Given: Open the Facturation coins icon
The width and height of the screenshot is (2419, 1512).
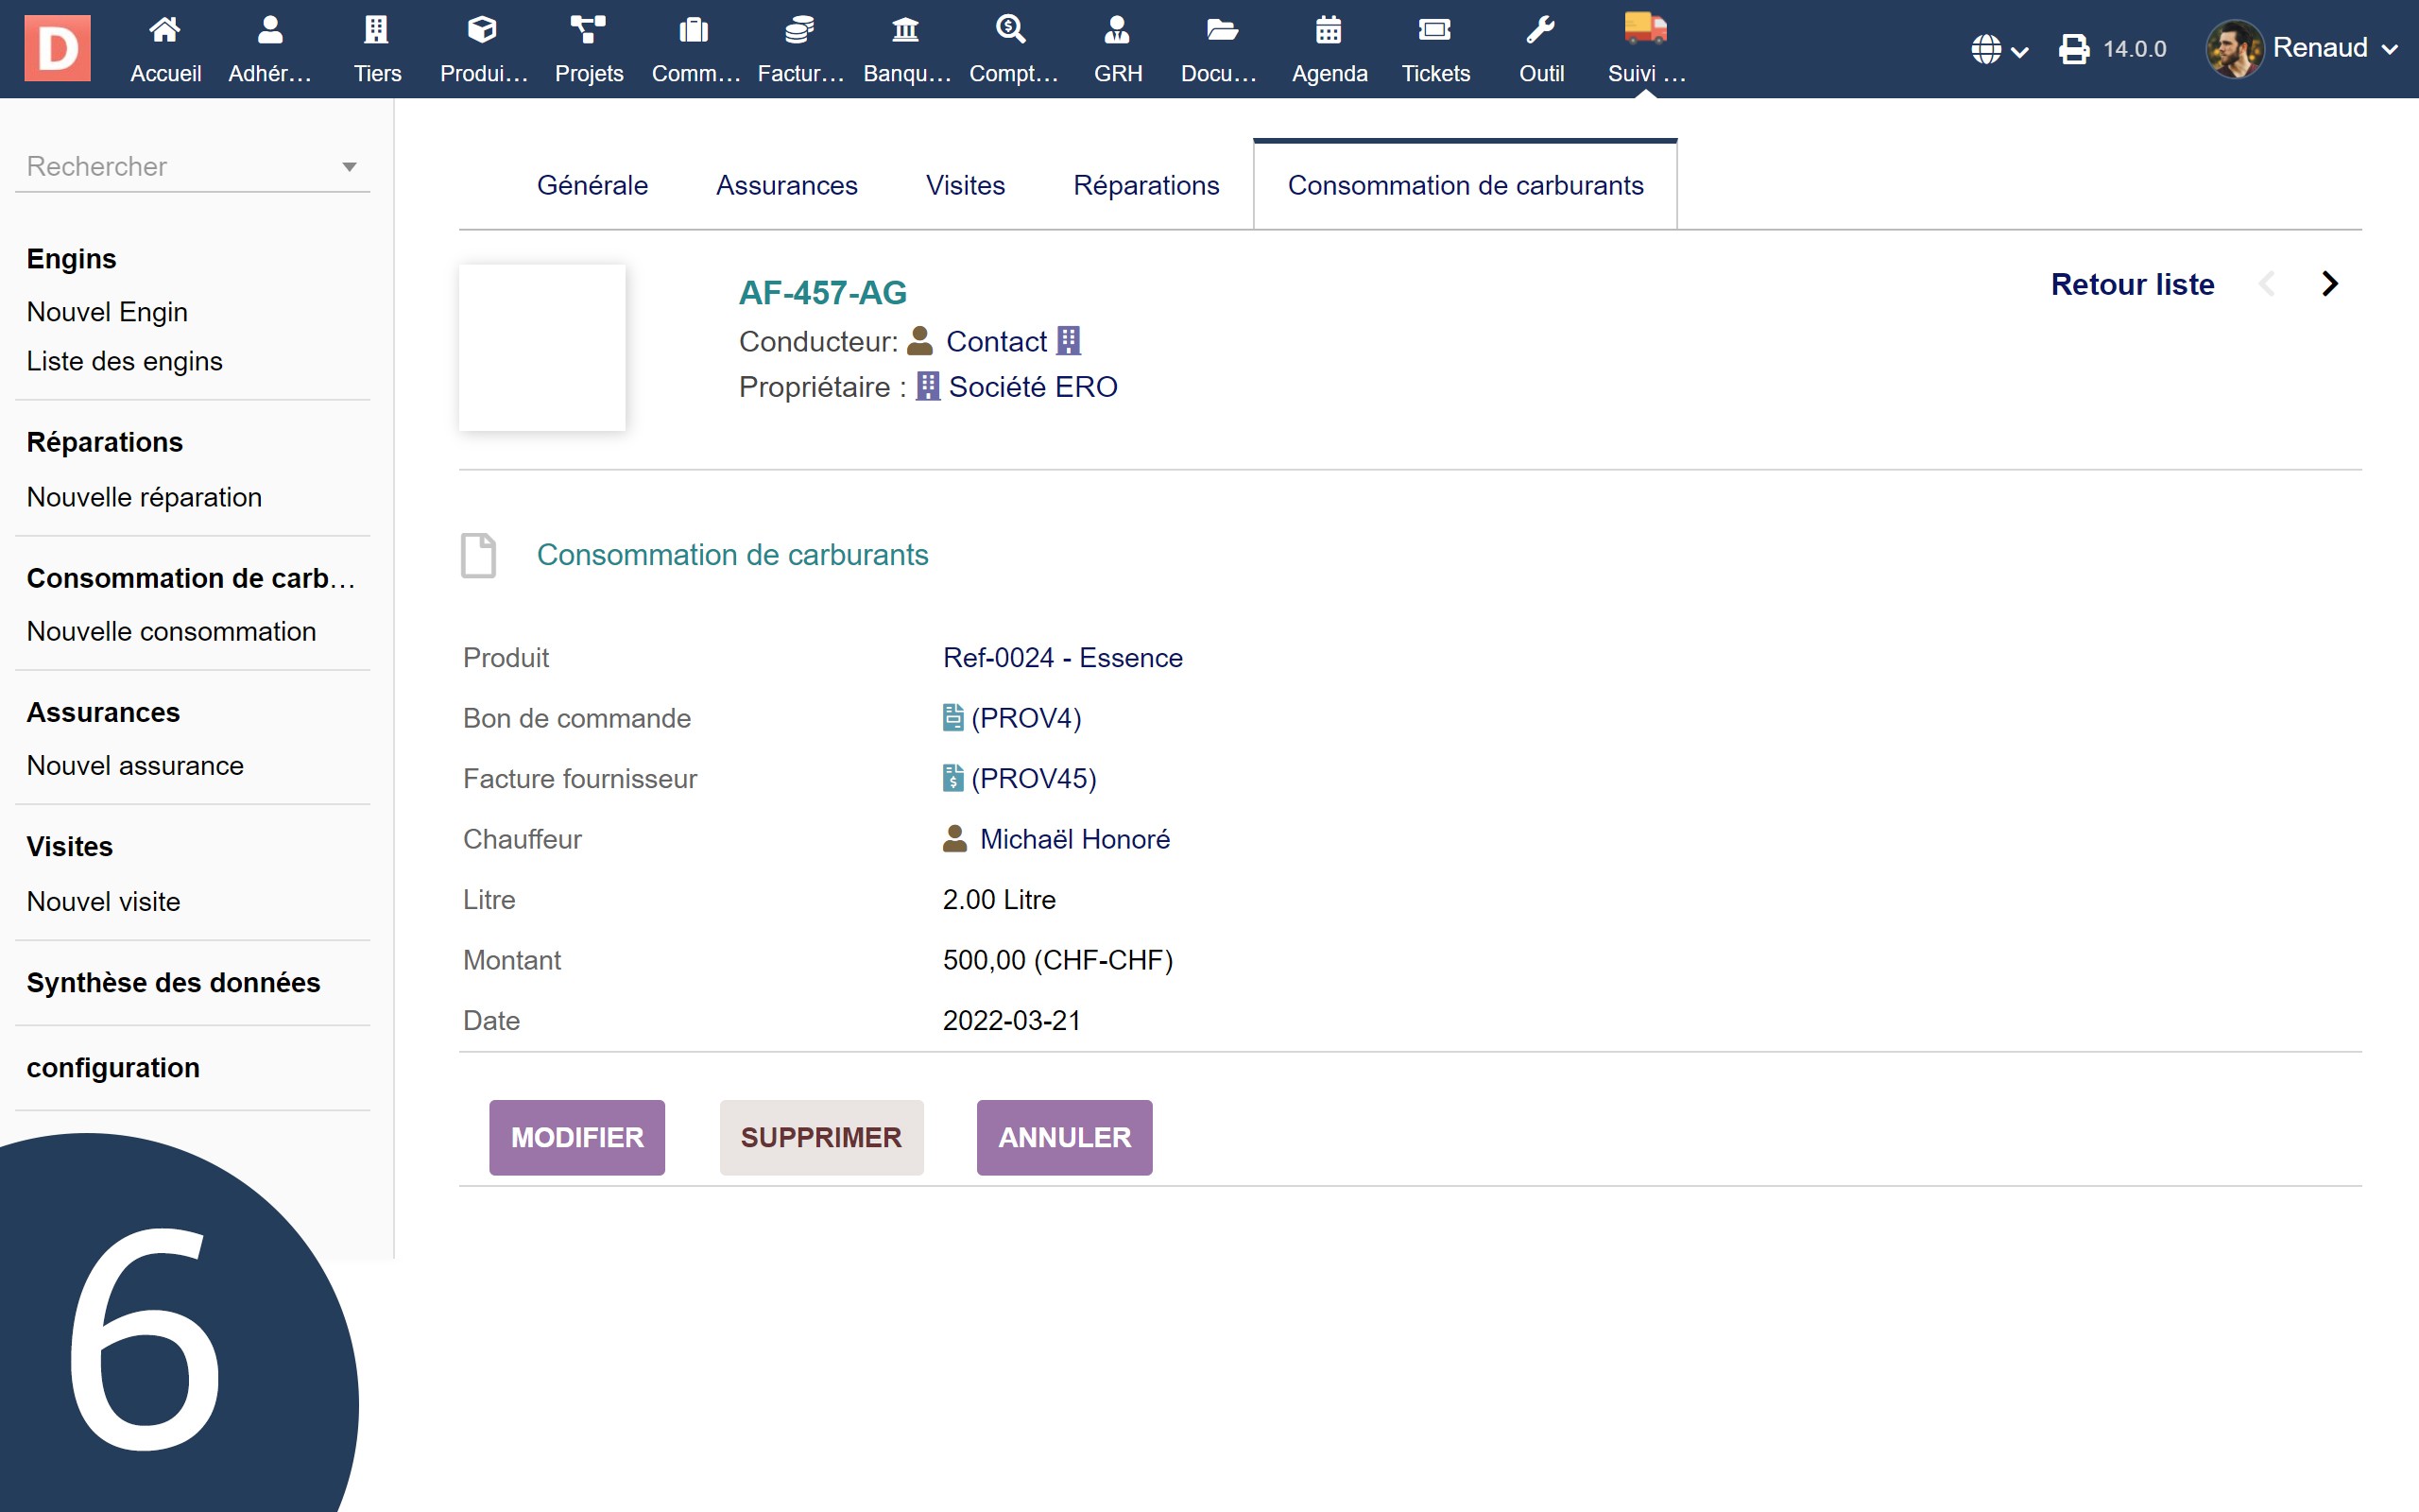Looking at the screenshot, I should click(799, 30).
